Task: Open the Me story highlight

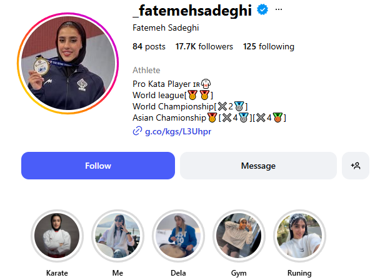Action: (117, 236)
